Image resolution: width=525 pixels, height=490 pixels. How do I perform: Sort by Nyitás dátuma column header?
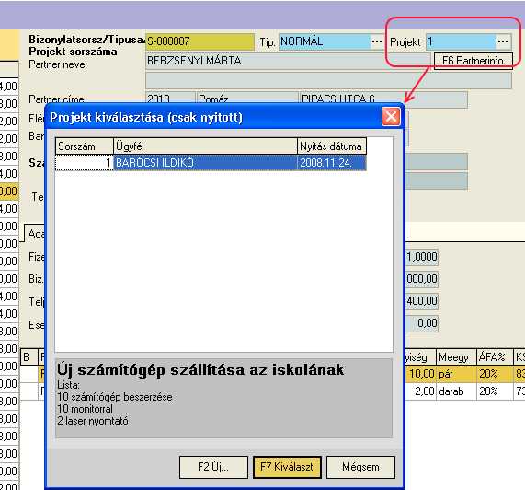332,146
